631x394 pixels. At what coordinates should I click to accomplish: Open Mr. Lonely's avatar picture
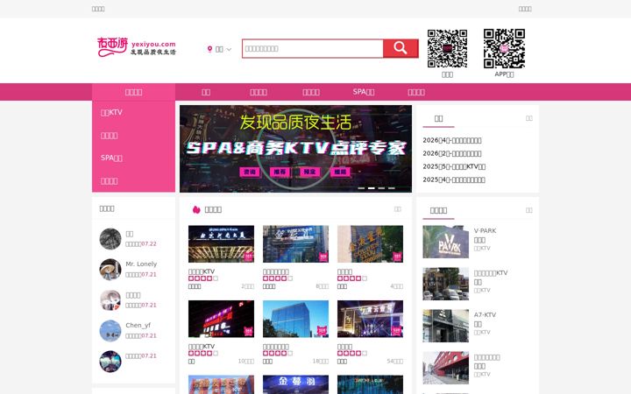point(110,270)
